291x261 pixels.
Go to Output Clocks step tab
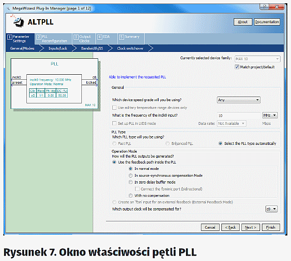82,38
